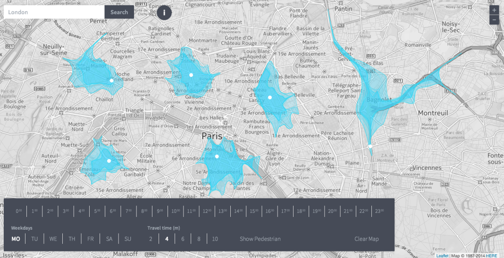The width and height of the screenshot is (504, 258).
Task: Select weekday WE
Action: pos(53,239)
